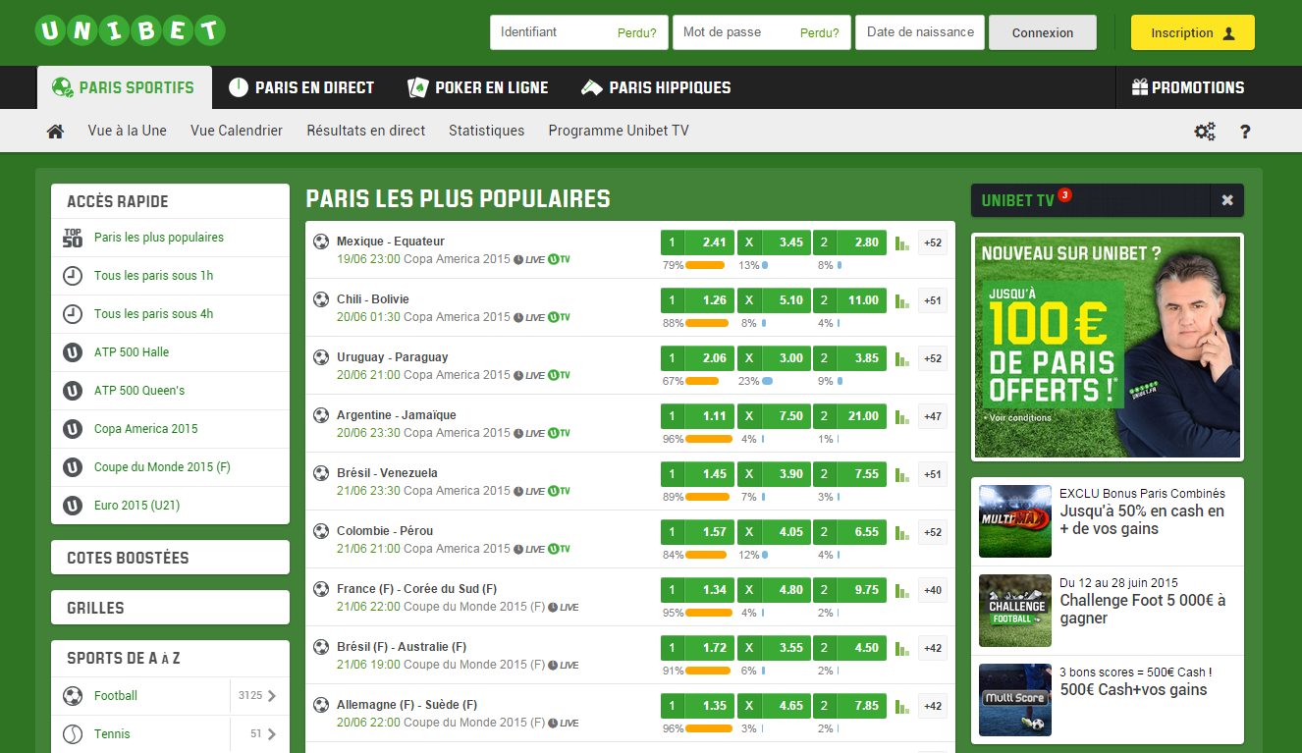
Task: Select Australie (F) win odds 4.50
Action: [x=849, y=648]
